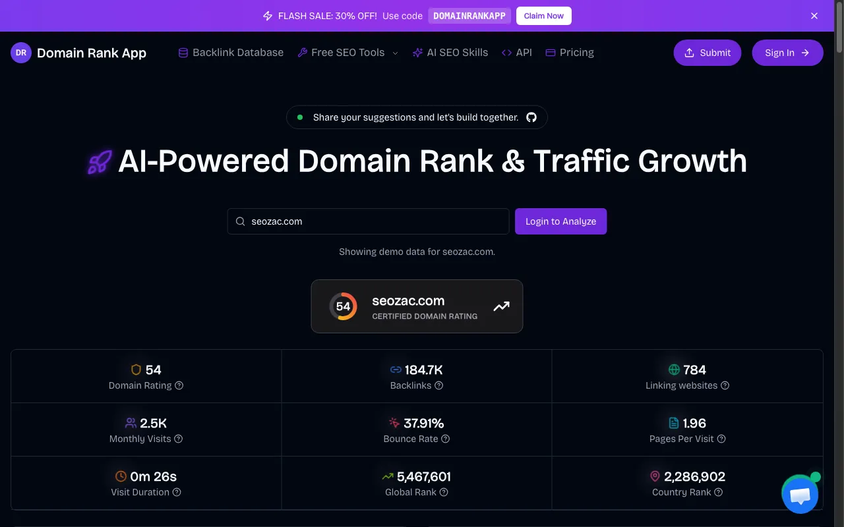
Task: Click the Claim Now button
Action: point(544,16)
